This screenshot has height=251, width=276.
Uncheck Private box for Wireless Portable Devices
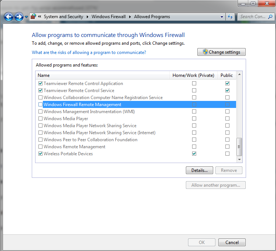point(194,154)
